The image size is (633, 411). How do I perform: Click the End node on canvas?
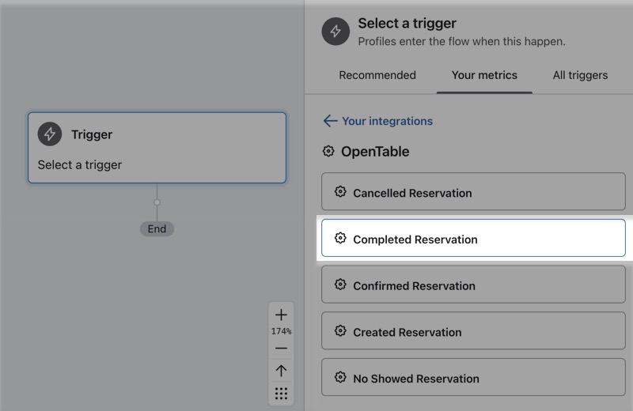tap(157, 228)
